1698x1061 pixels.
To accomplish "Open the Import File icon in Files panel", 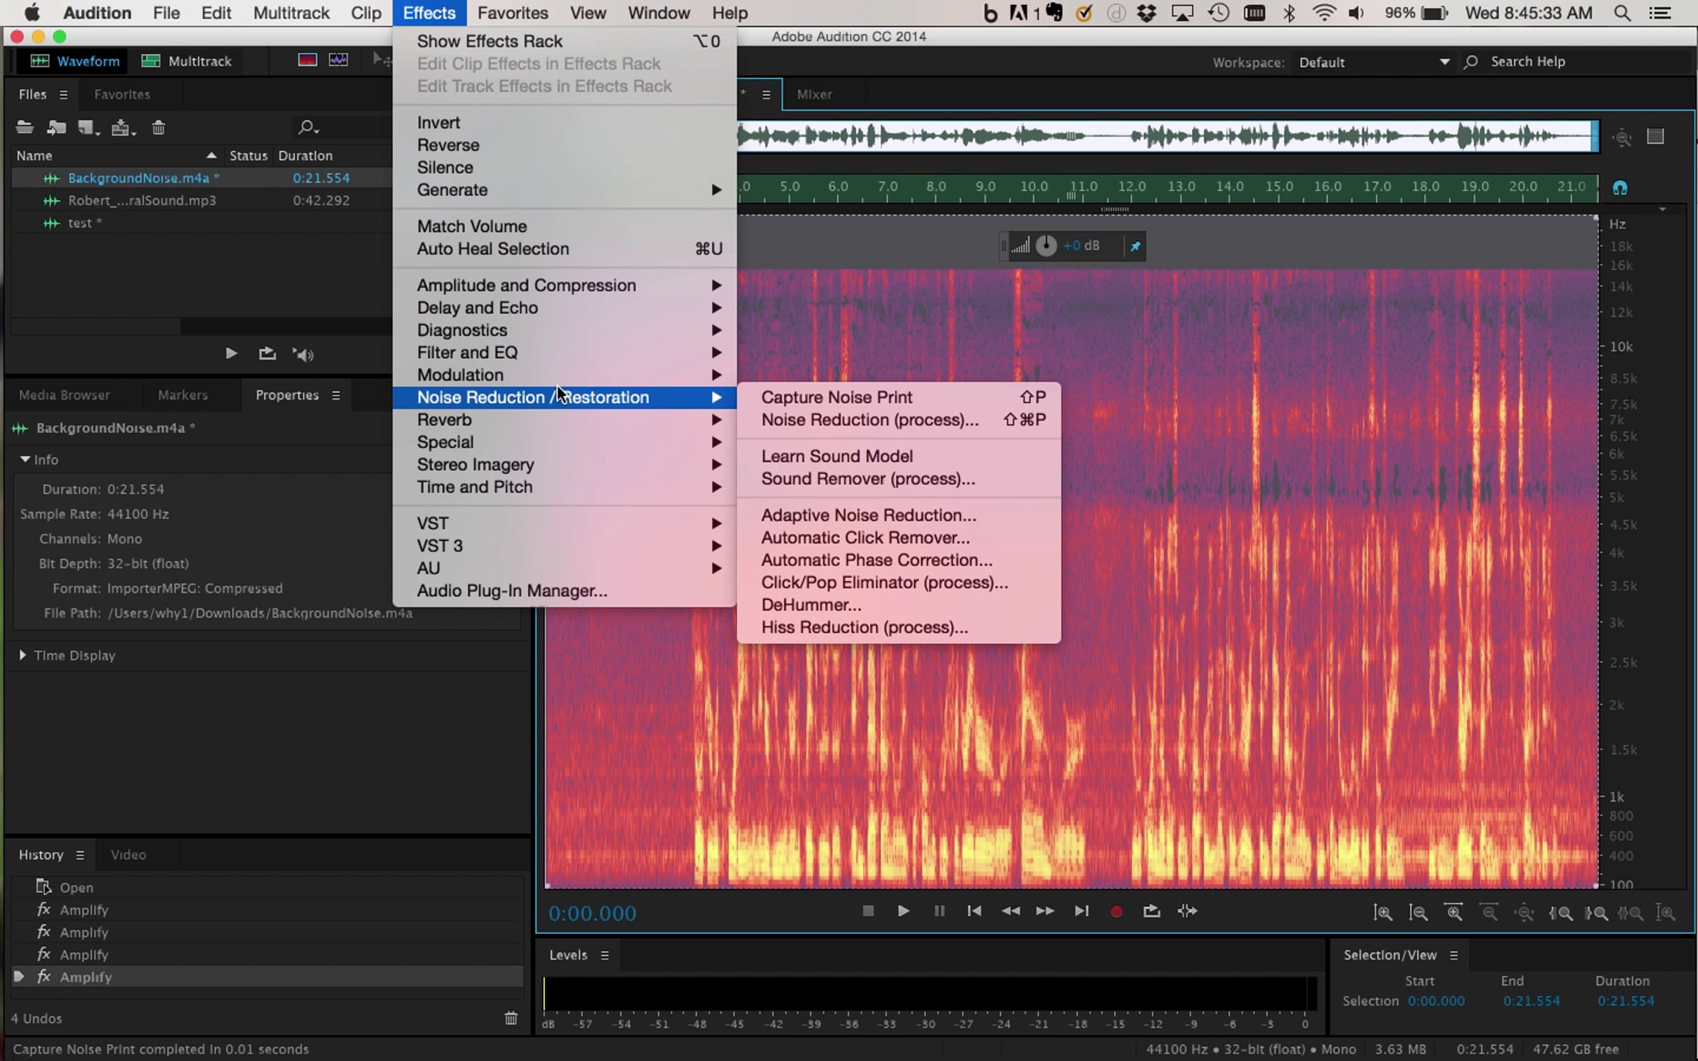I will click(x=56, y=128).
